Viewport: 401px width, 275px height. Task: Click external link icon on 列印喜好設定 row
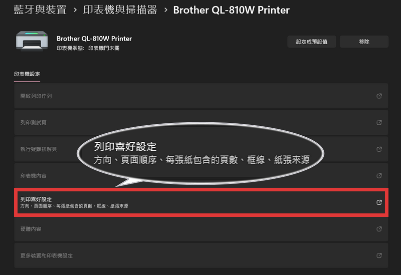pyautogui.click(x=379, y=202)
